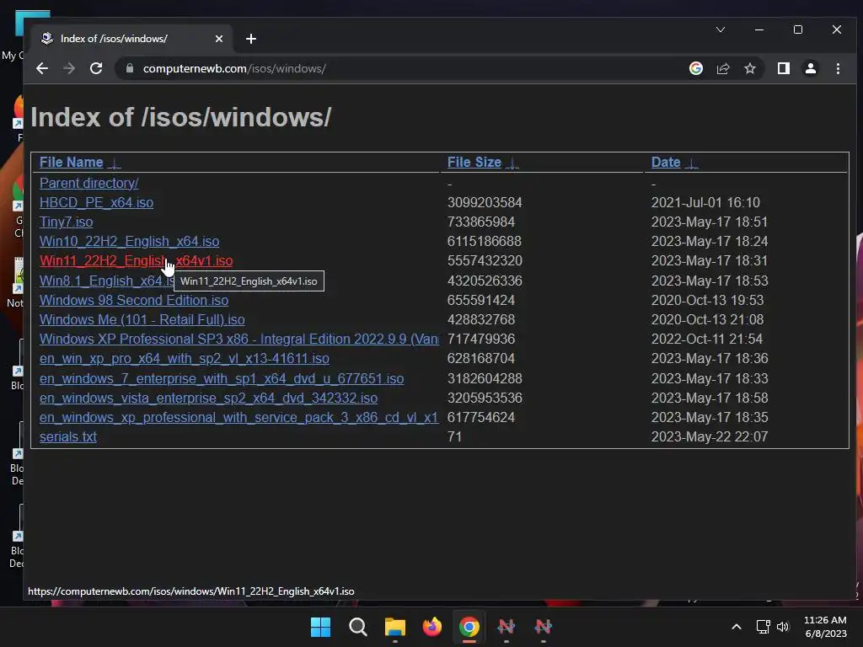Image resolution: width=863 pixels, height=647 pixels.
Task: Open the Chrome profile menu
Action: 810,68
